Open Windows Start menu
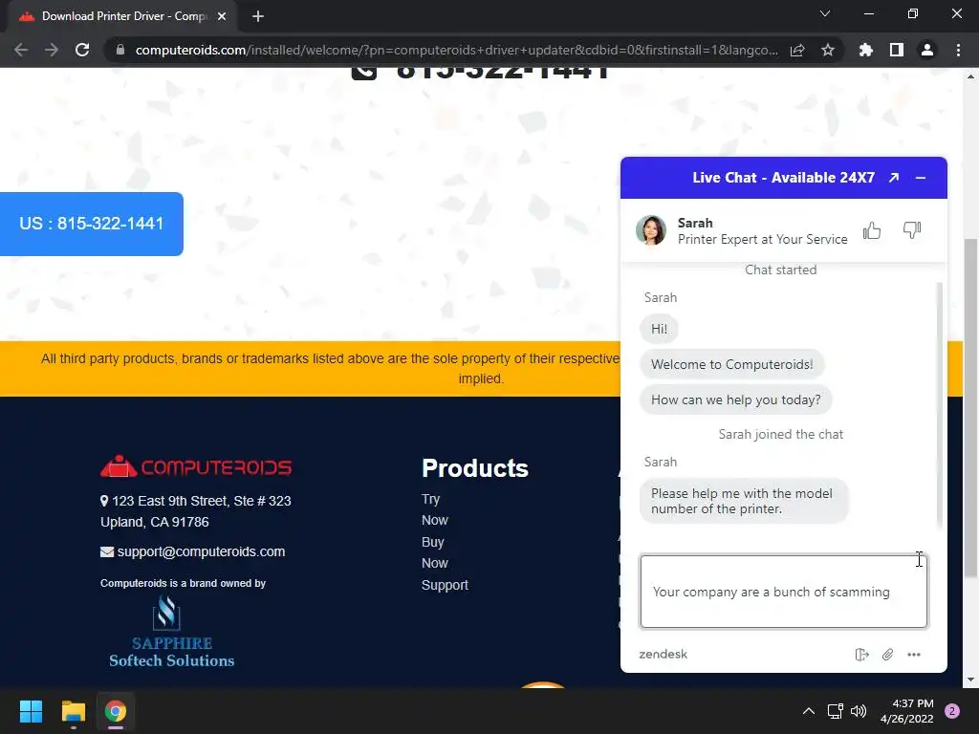Screen dimensions: 979x734 31,711
